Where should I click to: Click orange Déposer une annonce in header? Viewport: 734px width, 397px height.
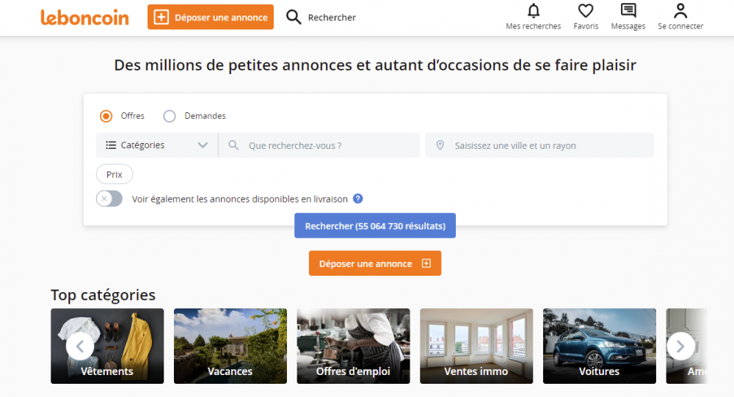[211, 18]
